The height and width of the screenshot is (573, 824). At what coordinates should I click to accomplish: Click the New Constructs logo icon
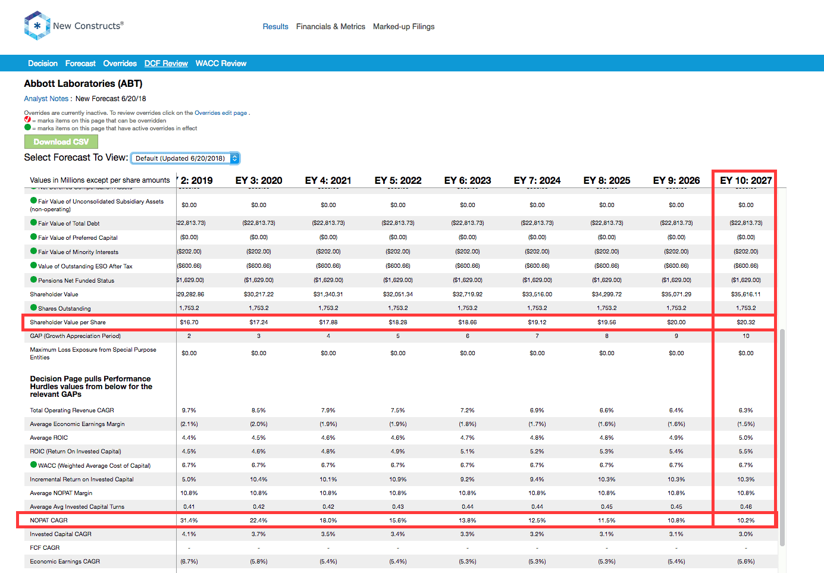(37, 26)
